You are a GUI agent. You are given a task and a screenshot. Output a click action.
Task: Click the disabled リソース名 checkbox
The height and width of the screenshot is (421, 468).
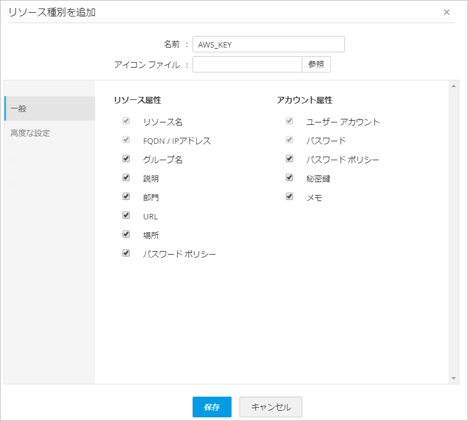click(126, 121)
